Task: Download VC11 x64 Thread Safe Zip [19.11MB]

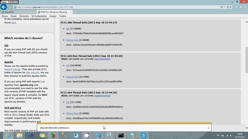Action: coord(68,102)
